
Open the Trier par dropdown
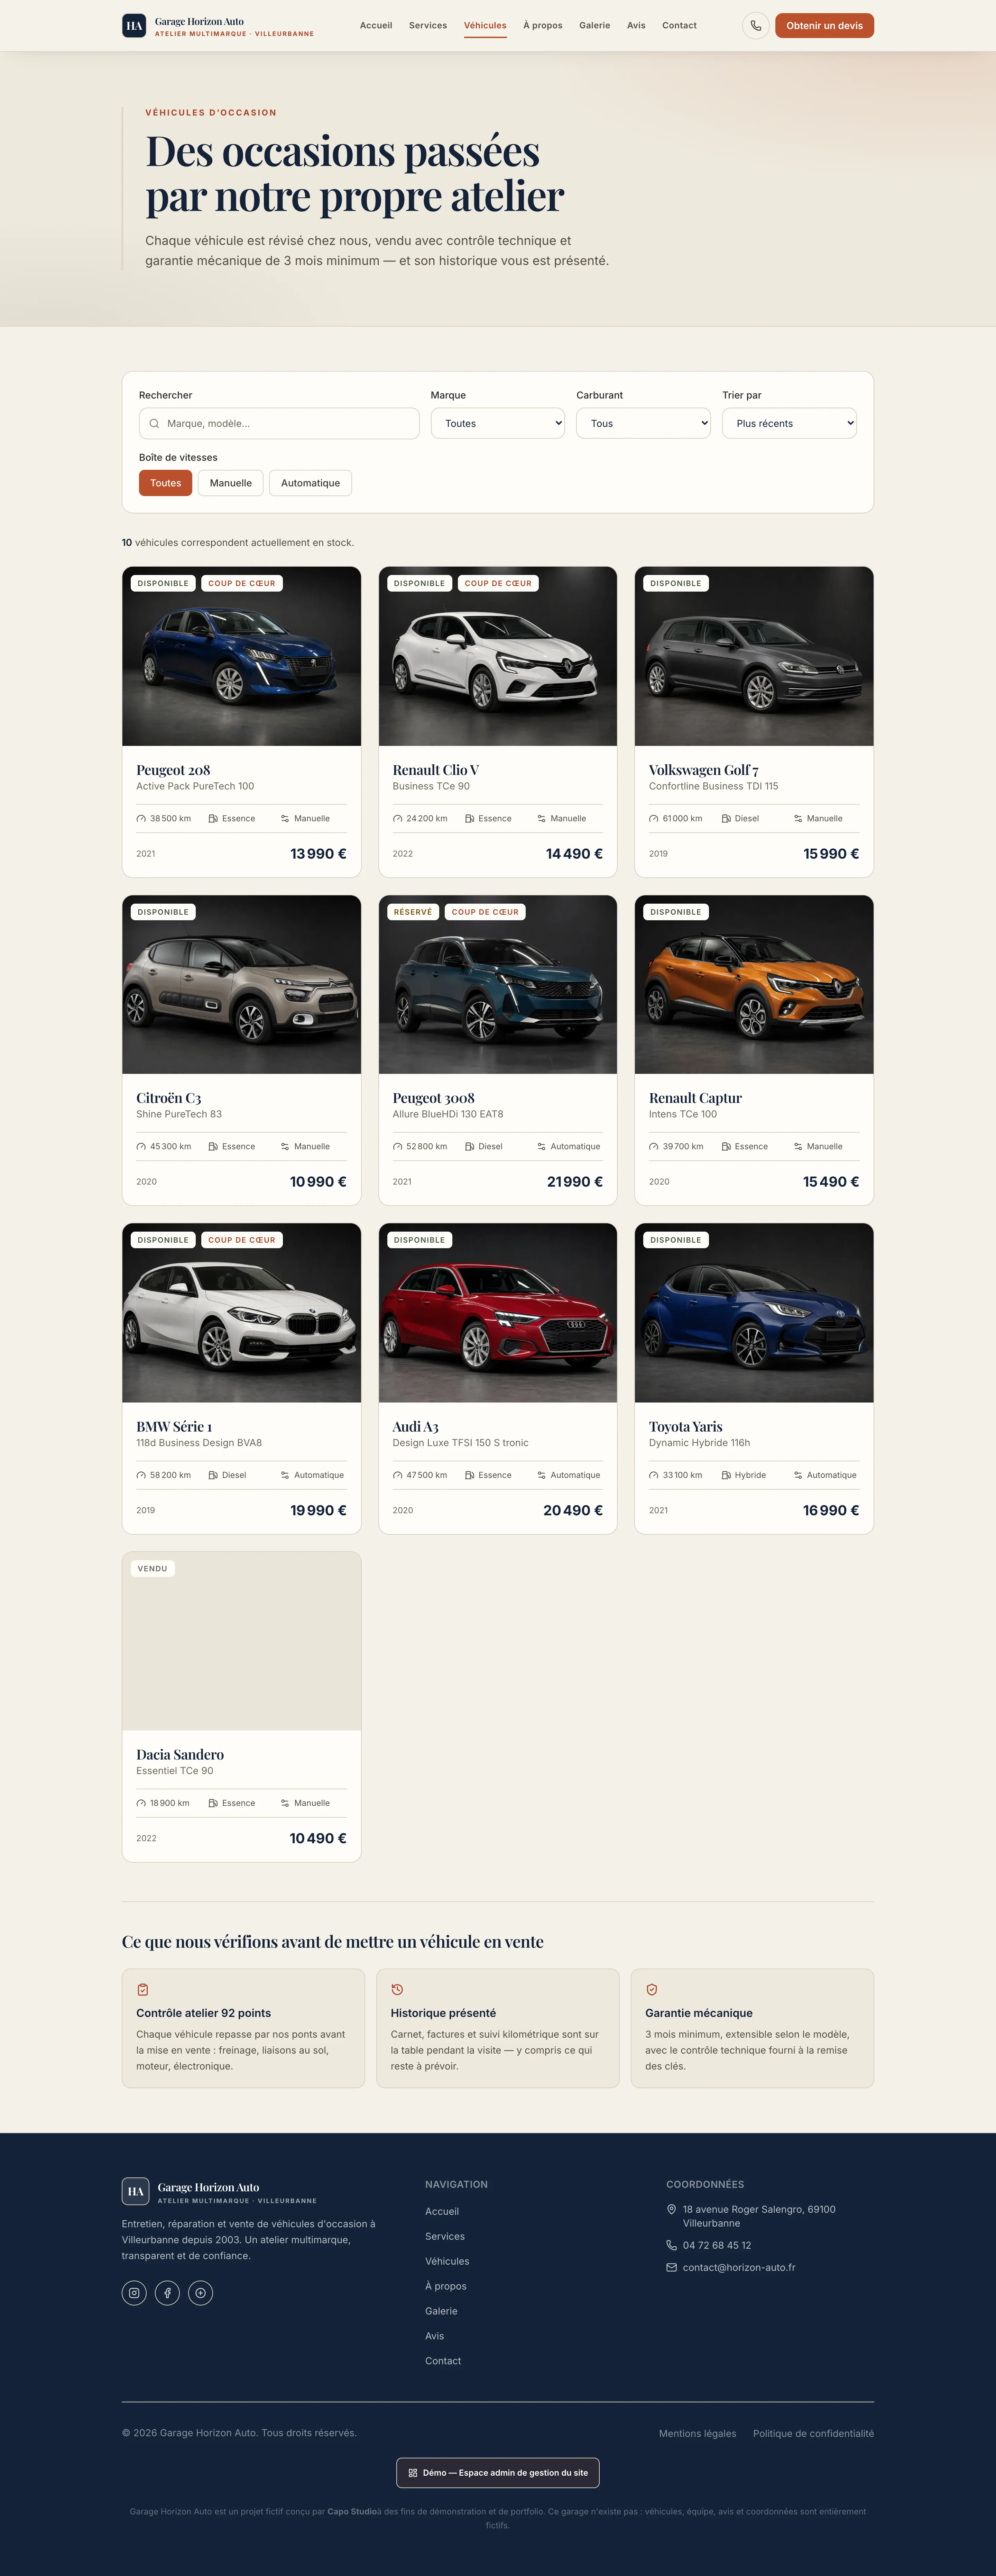(789, 423)
